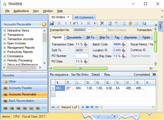Click the new record icon in toolbar
Image resolution: width=164 pixels, height=120 pixels.
[x=96, y=23]
